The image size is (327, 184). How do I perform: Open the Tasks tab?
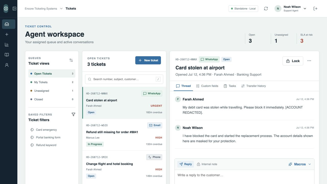tap(230, 86)
